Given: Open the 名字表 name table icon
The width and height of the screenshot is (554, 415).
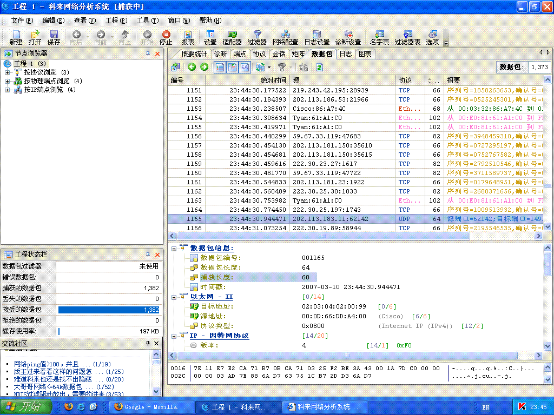Looking at the screenshot, I should pyautogui.click(x=379, y=37).
